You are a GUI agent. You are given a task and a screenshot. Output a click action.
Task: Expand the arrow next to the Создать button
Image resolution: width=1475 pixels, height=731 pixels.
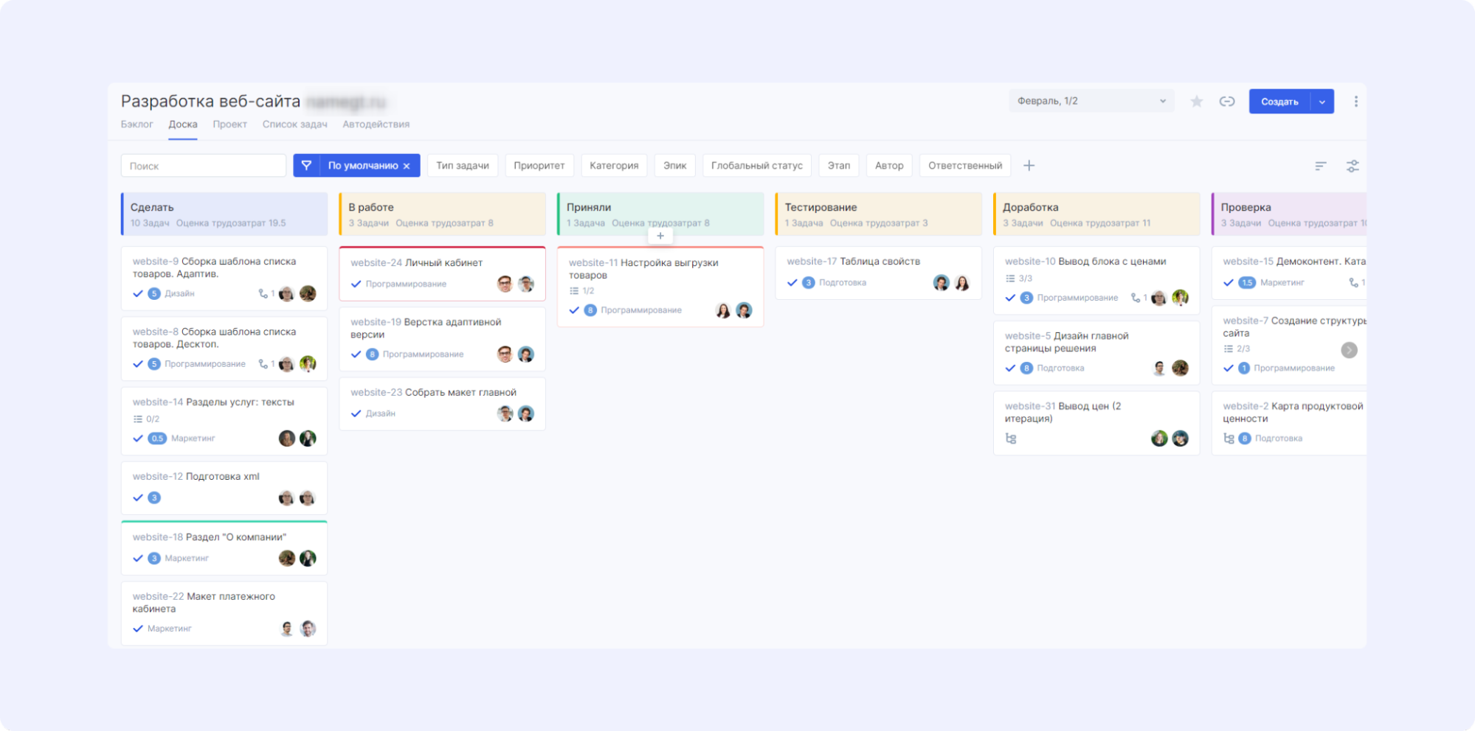pyautogui.click(x=1322, y=102)
